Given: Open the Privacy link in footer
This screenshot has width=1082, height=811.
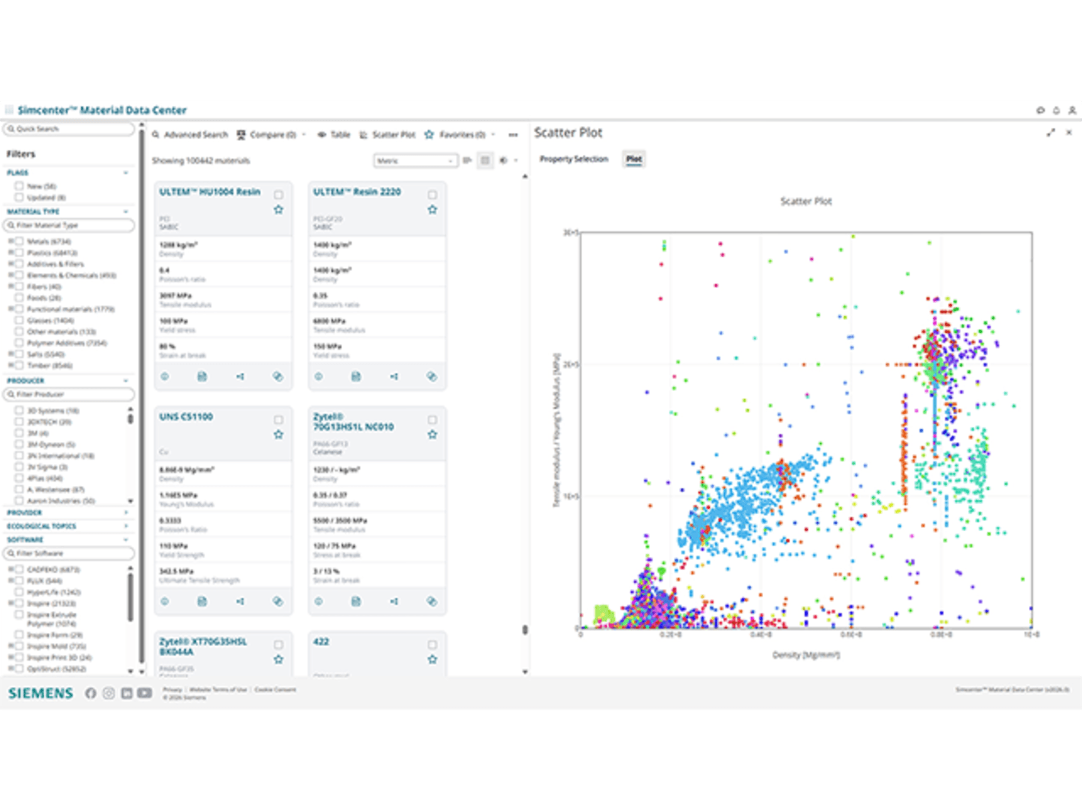Looking at the screenshot, I should click(172, 690).
